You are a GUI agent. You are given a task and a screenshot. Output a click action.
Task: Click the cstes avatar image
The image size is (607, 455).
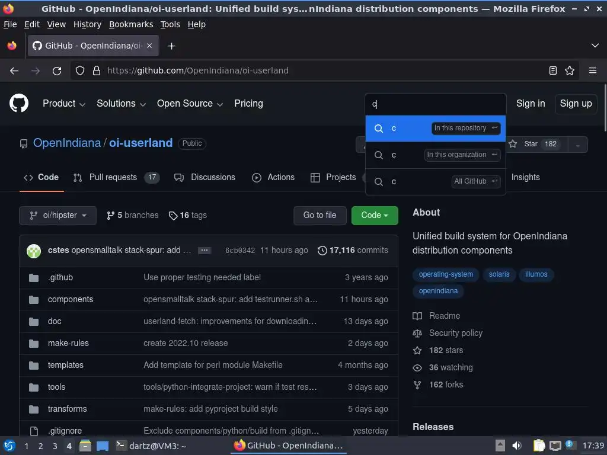pyautogui.click(x=34, y=251)
